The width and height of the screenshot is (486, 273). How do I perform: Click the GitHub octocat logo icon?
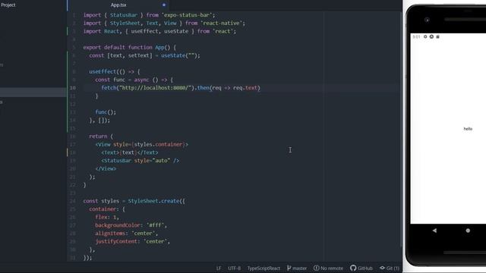pyautogui.click(x=353, y=268)
